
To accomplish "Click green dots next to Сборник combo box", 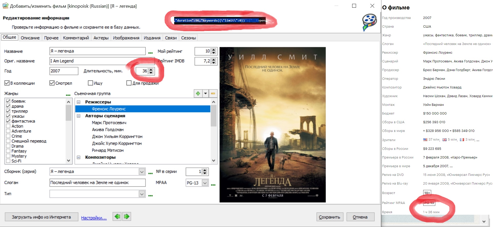I will pyautogui.click(x=151, y=173).
